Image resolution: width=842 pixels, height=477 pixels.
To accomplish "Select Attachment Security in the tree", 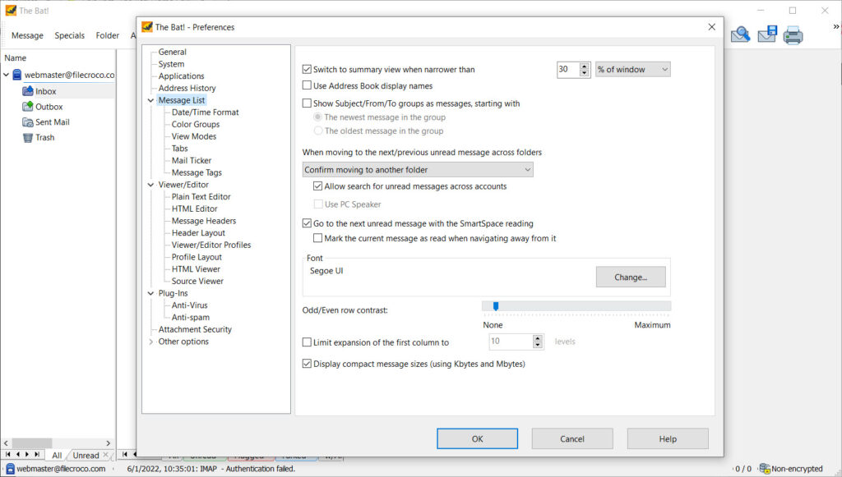I will click(x=195, y=329).
